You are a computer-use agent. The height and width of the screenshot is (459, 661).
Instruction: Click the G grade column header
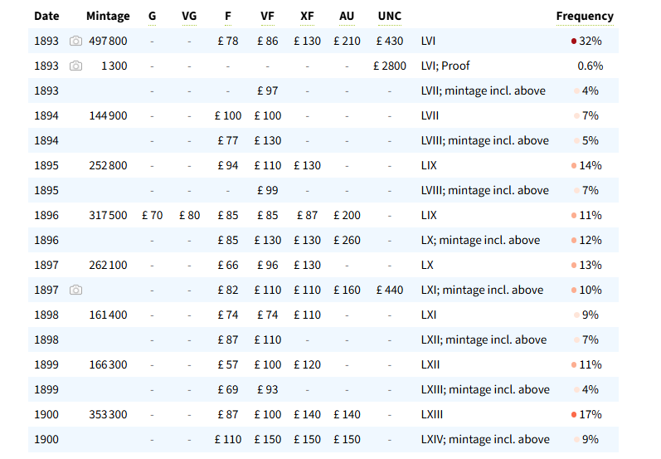(152, 16)
